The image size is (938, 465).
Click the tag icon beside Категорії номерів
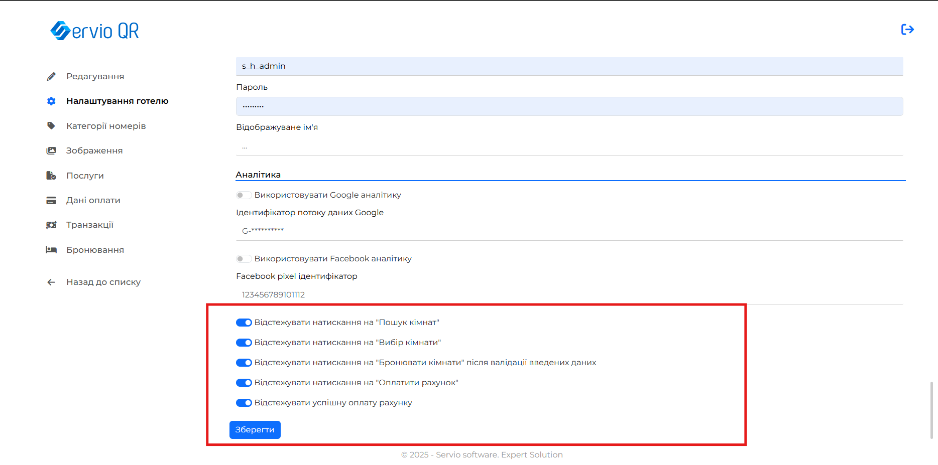(x=51, y=126)
